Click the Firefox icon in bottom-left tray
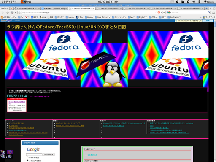The width and height of the screenshot is (216, 162). coord(10,152)
